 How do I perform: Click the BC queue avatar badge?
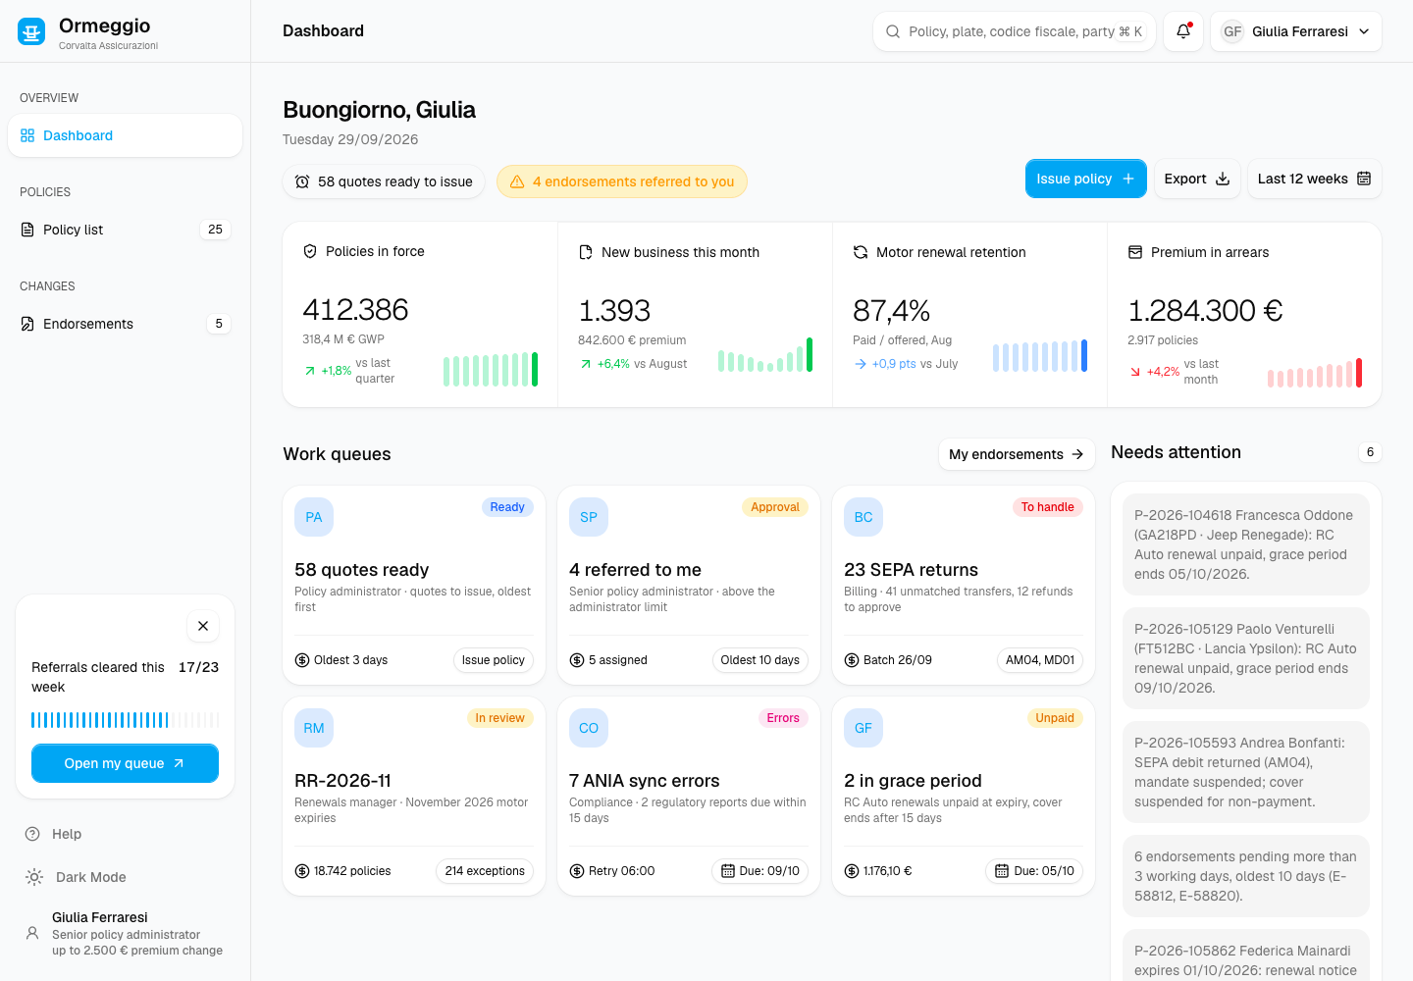tap(863, 517)
